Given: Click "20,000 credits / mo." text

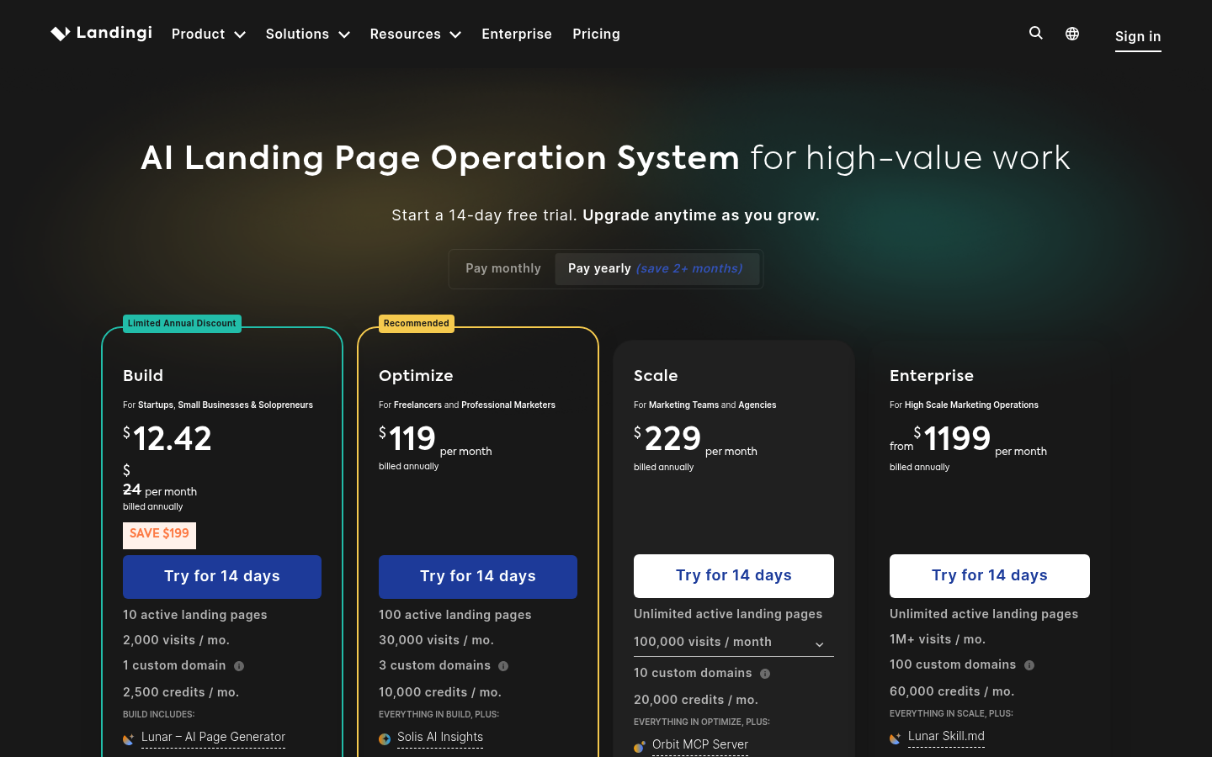Looking at the screenshot, I should (x=696, y=701).
